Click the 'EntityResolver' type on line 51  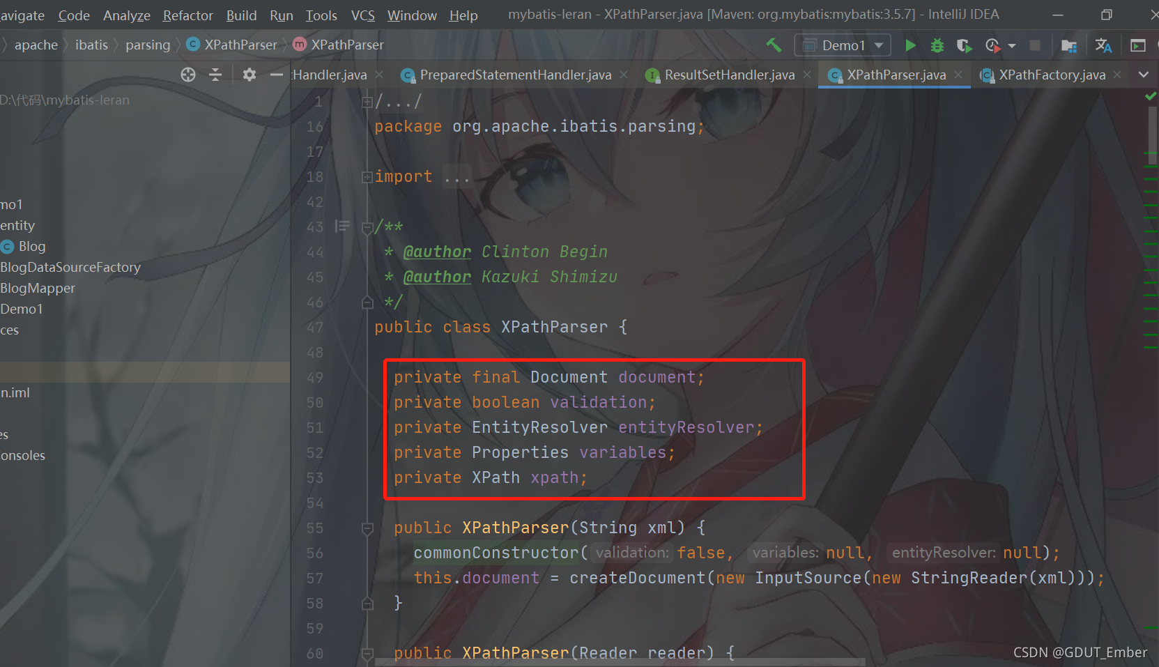pyautogui.click(x=539, y=428)
